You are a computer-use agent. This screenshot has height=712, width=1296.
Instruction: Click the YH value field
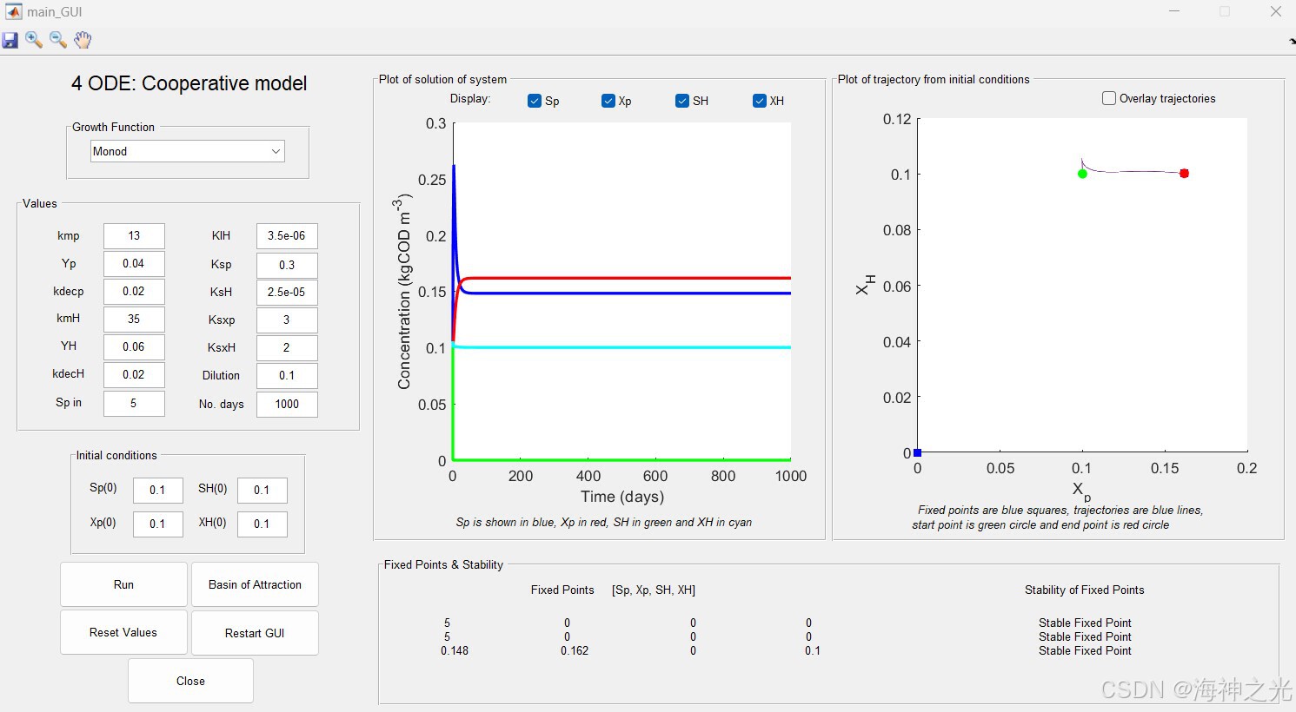pos(134,346)
